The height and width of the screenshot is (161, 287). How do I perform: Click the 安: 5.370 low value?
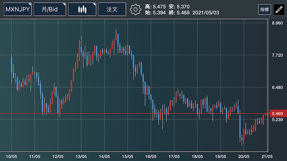(179, 7)
